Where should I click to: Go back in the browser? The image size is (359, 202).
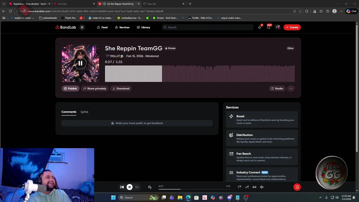point(4,11)
